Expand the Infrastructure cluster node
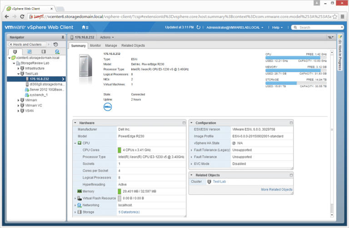The height and width of the screenshot is (228, 349). coord(19,68)
